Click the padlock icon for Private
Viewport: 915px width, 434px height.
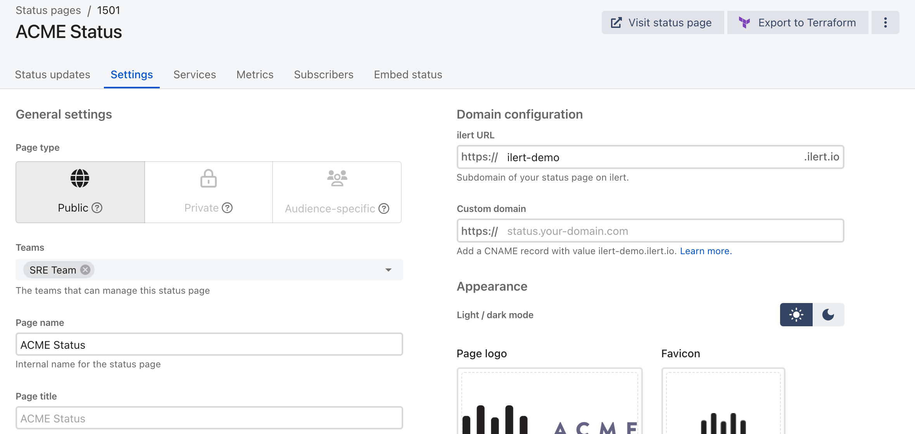coord(209,178)
